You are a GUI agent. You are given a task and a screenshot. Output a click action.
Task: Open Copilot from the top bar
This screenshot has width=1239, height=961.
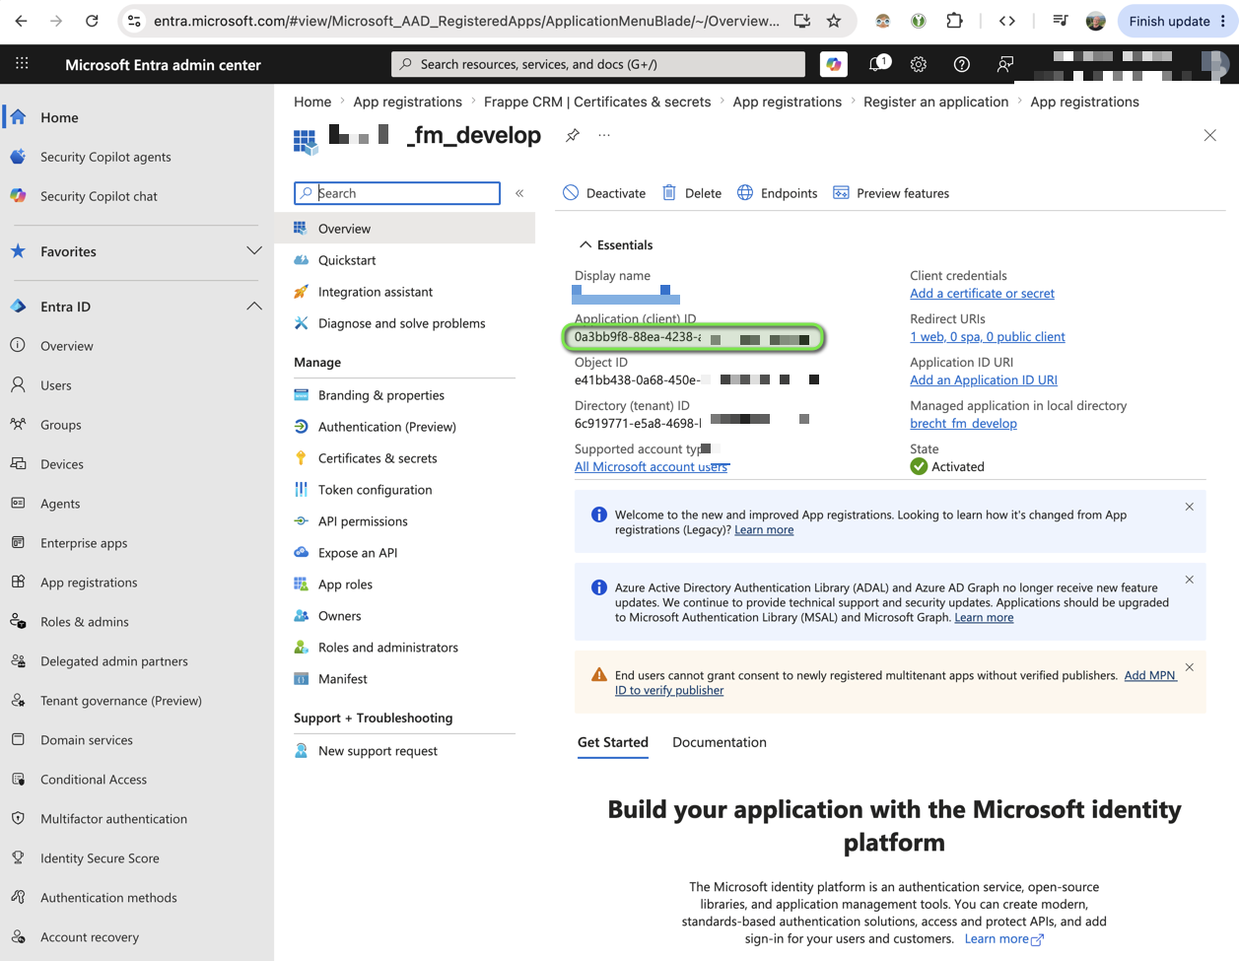click(x=834, y=64)
